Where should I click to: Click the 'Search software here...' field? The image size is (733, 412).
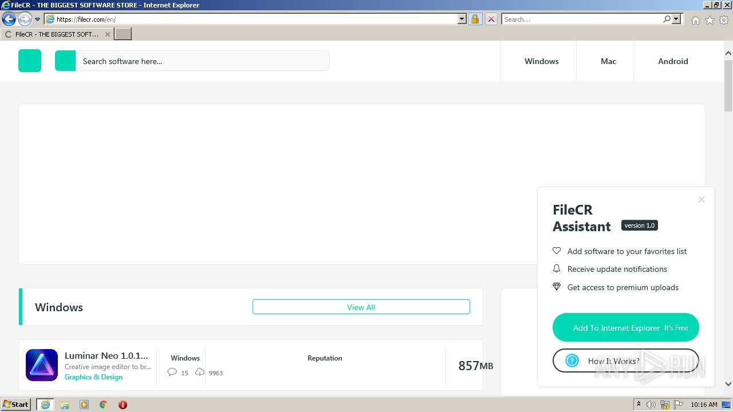[202, 61]
